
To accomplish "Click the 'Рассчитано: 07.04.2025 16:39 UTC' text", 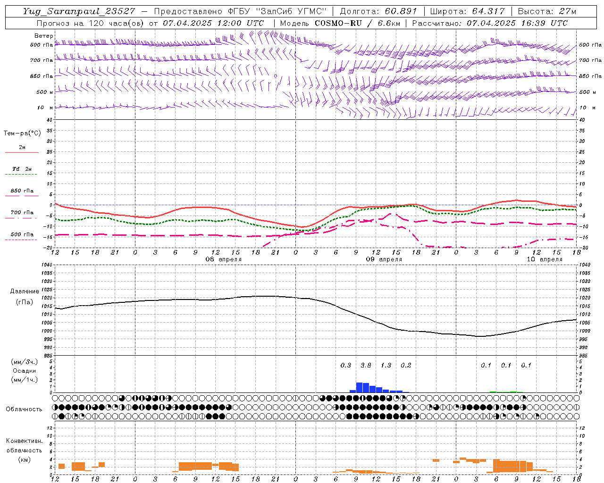I will tap(490, 23).
